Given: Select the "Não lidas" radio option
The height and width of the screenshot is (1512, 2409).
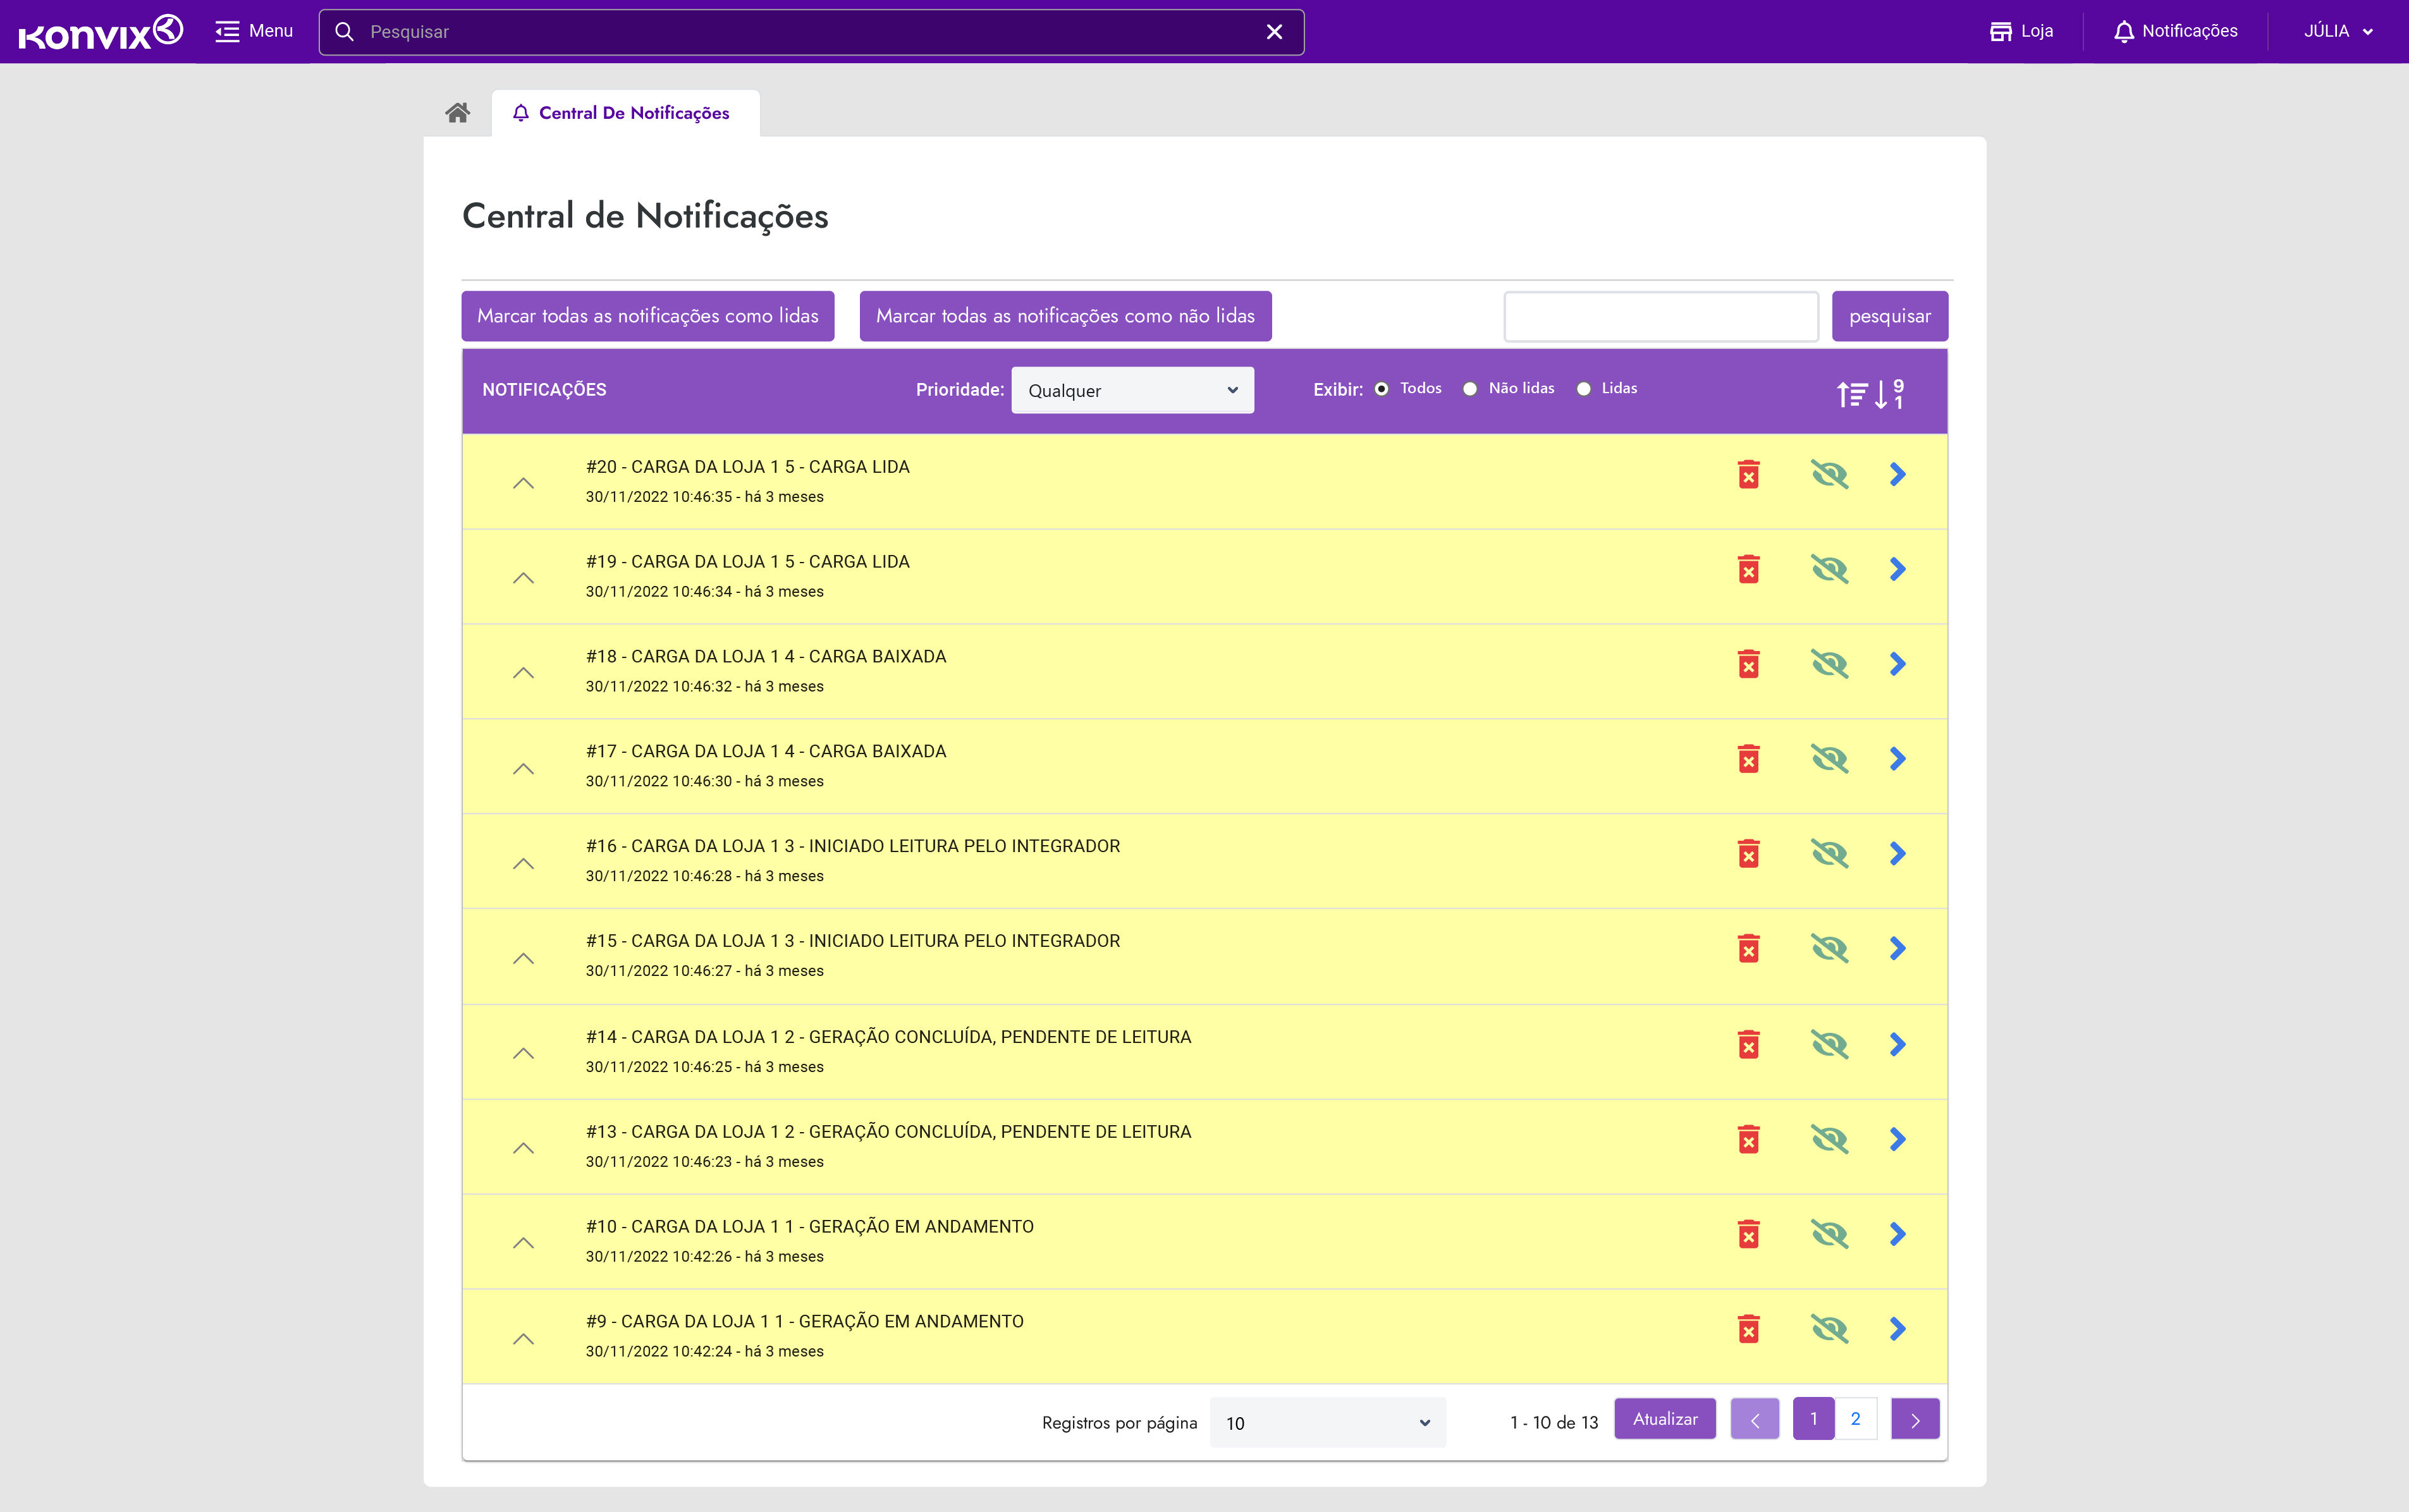Looking at the screenshot, I should pyautogui.click(x=1470, y=389).
